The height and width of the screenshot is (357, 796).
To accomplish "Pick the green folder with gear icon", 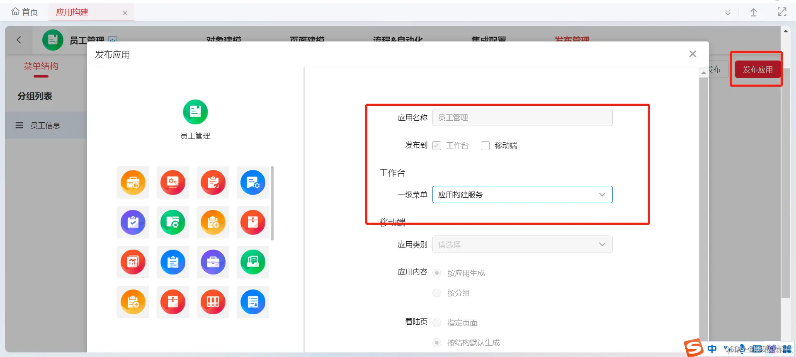I will (x=173, y=222).
